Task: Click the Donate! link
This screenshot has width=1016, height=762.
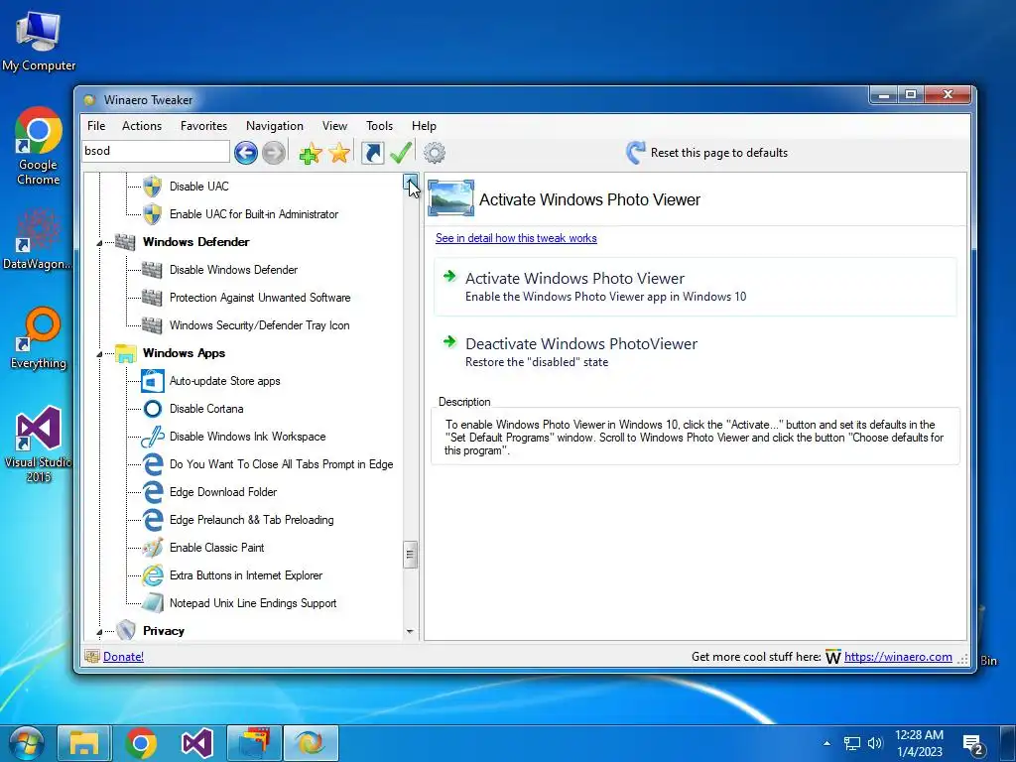Action: tap(123, 657)
